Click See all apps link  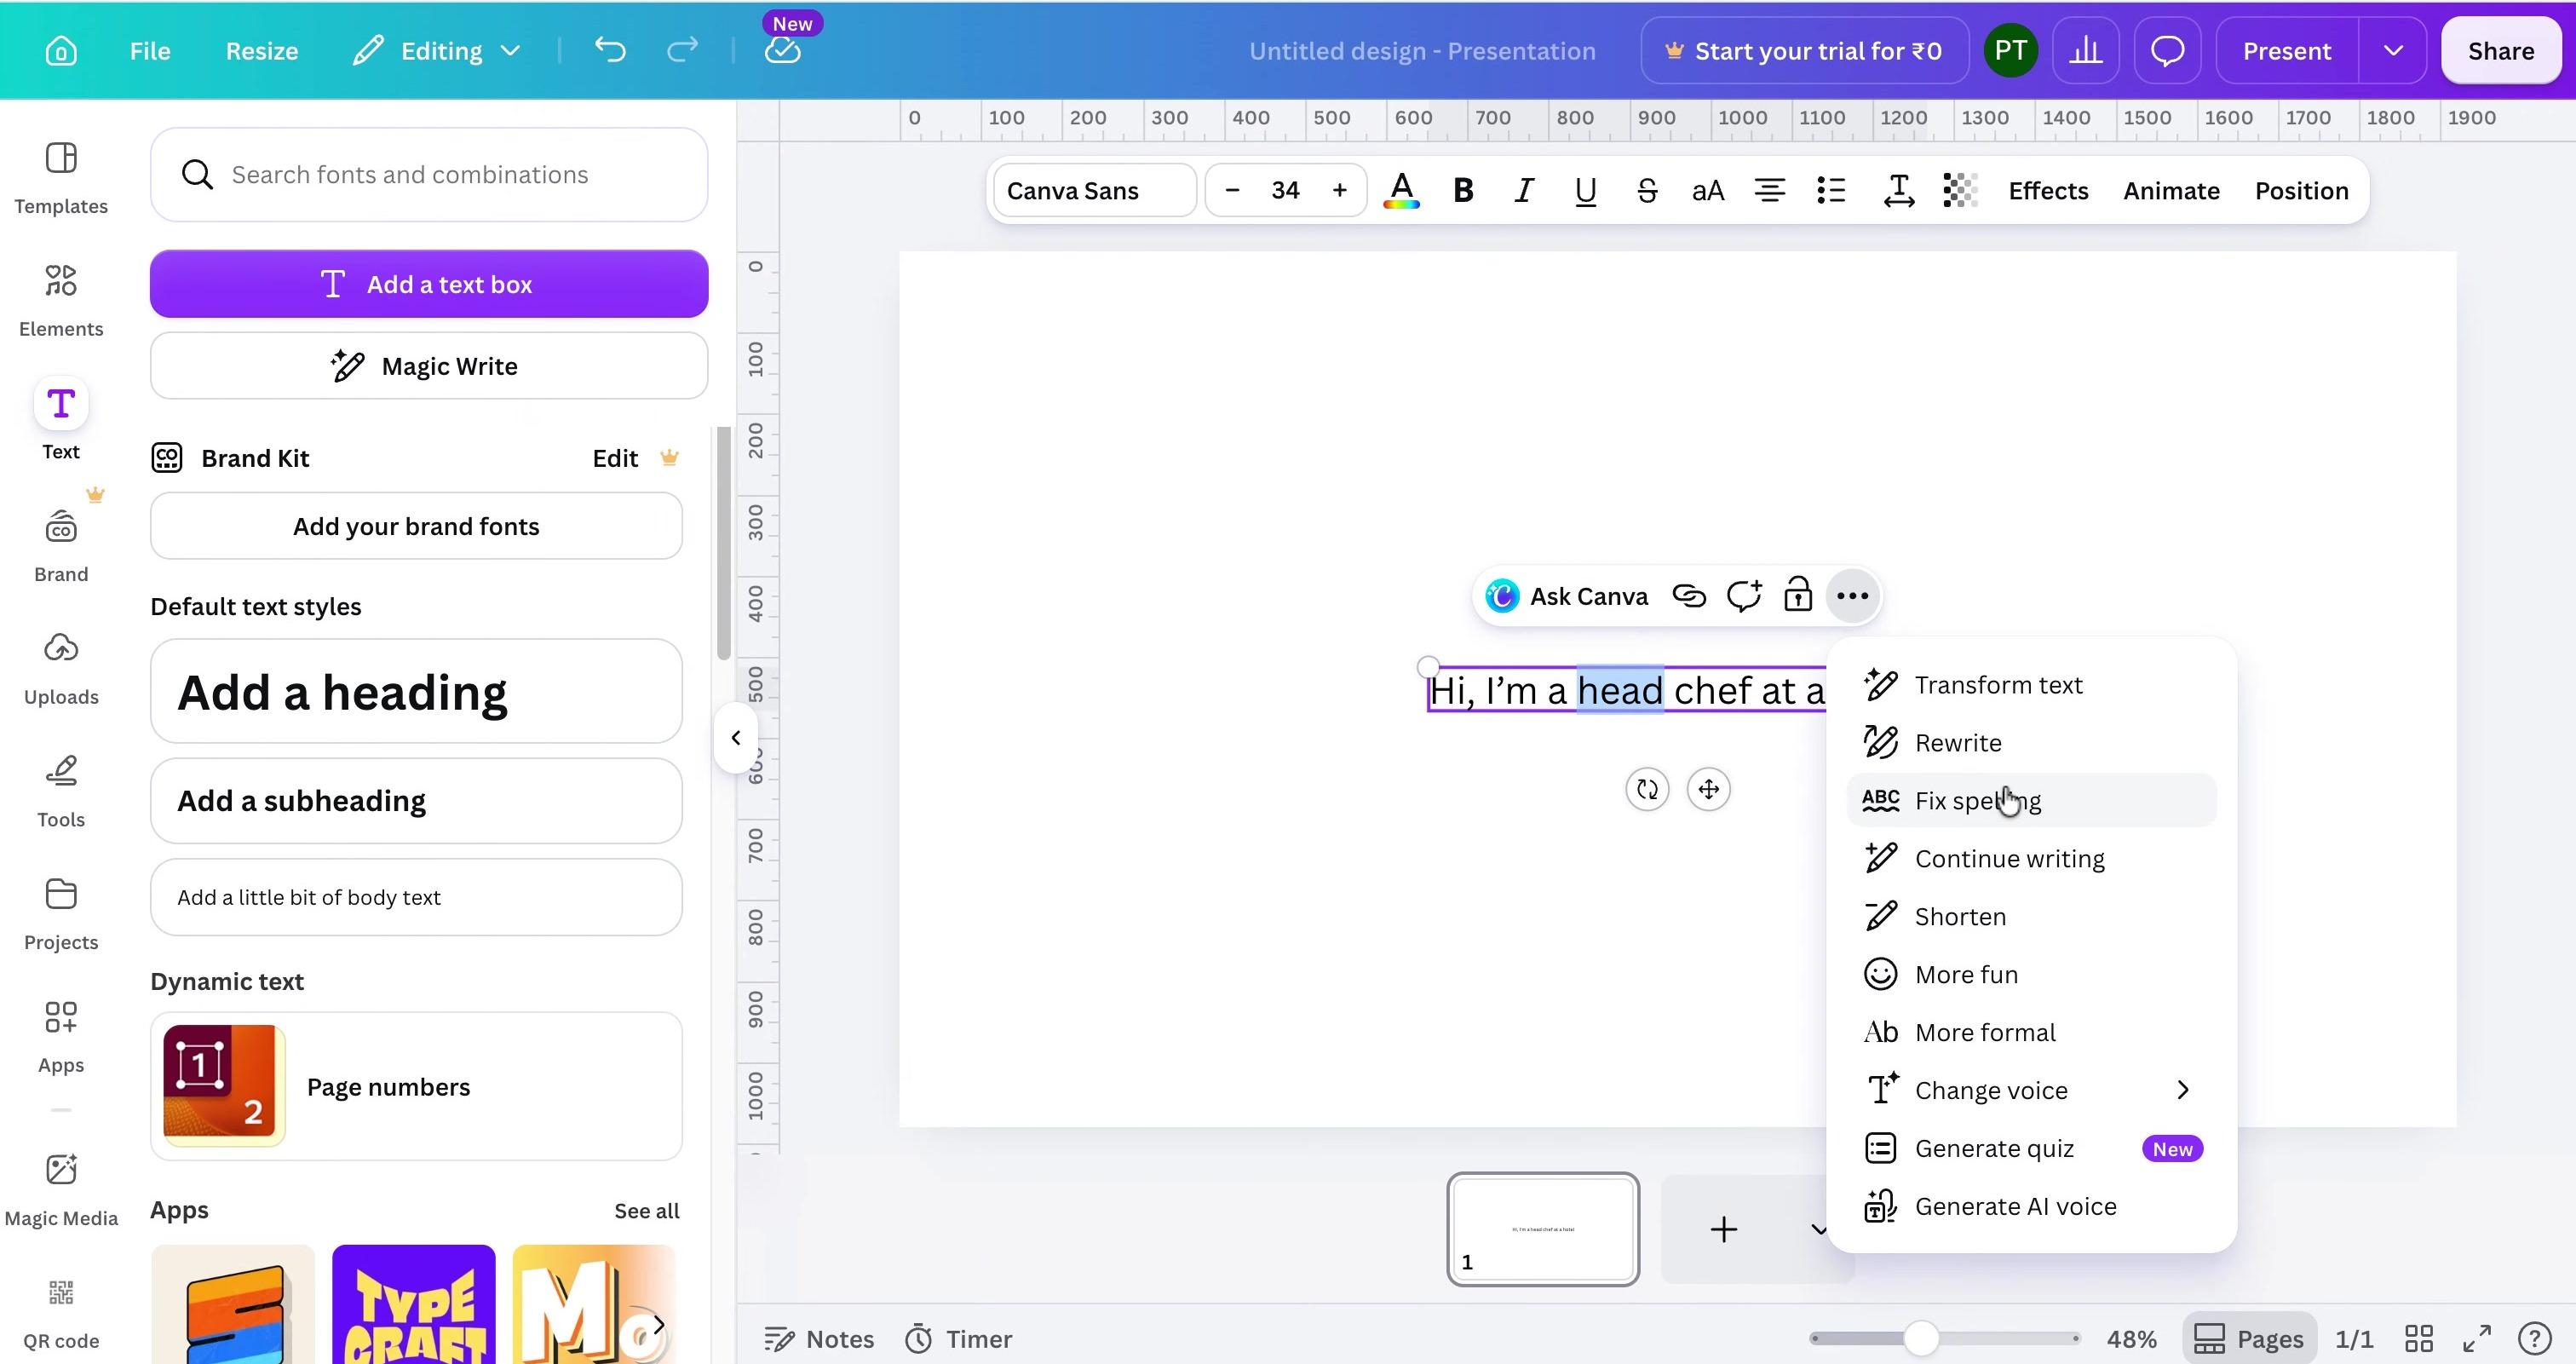click(x=646, y=1211)
